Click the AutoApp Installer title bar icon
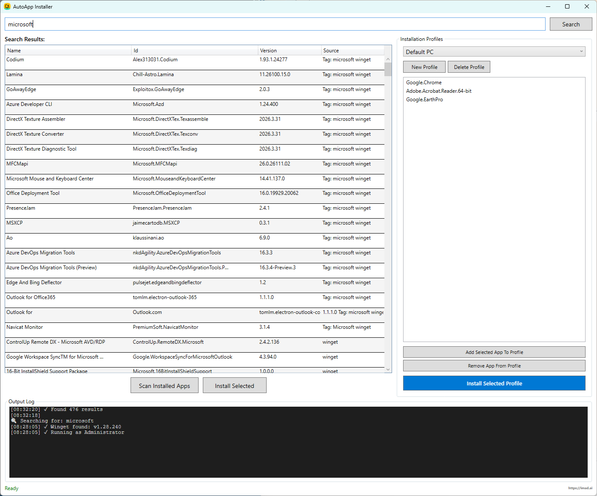Viewport: 597px width, 496px height. (x=7, y=6)
